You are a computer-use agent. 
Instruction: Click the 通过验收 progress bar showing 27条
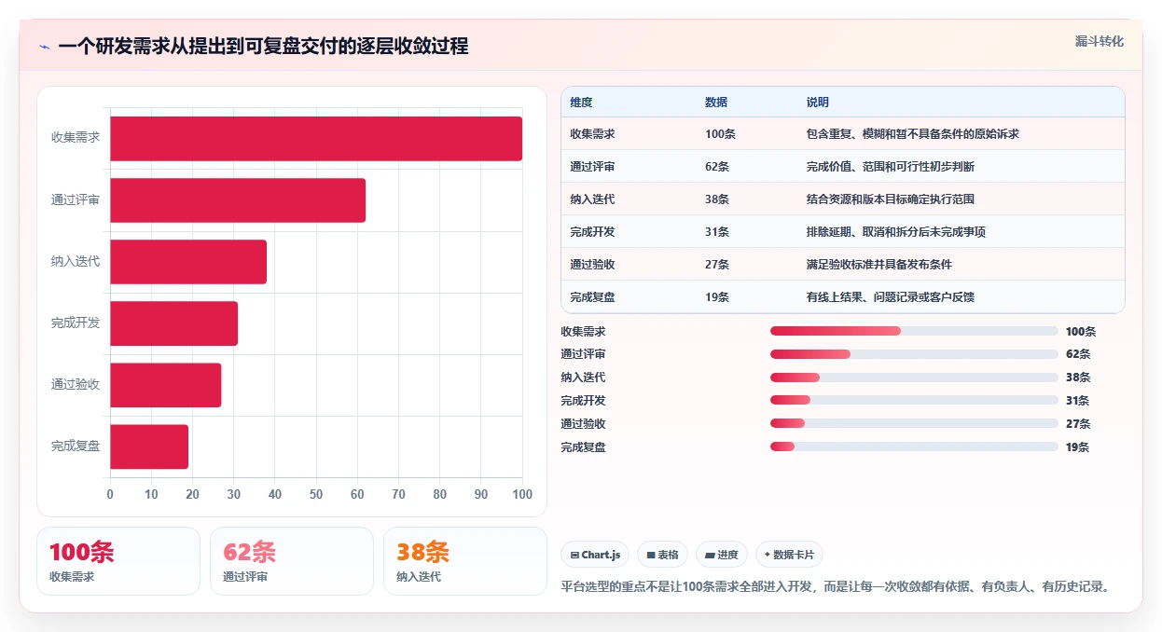tap(914, 424)
